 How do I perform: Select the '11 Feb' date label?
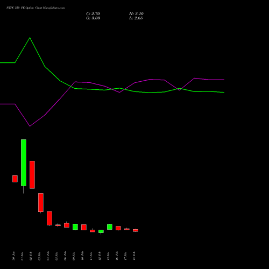(x=91, y=256)
